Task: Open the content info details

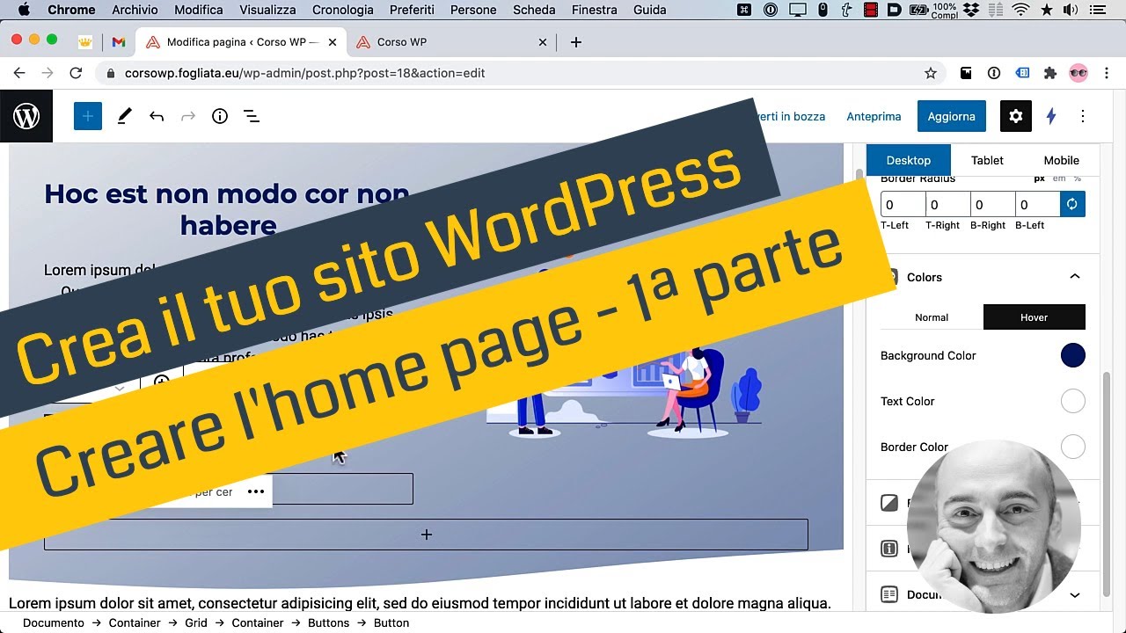Action: tap(220, 116)
